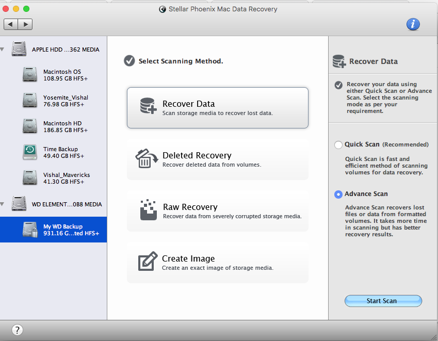Viewport: 438px width, 341px height.
Task: Start the scan with Start Scan button
Action: pyautogui.click(x=383, y=301)
